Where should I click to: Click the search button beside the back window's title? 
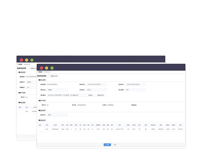[x=32, y=68]
